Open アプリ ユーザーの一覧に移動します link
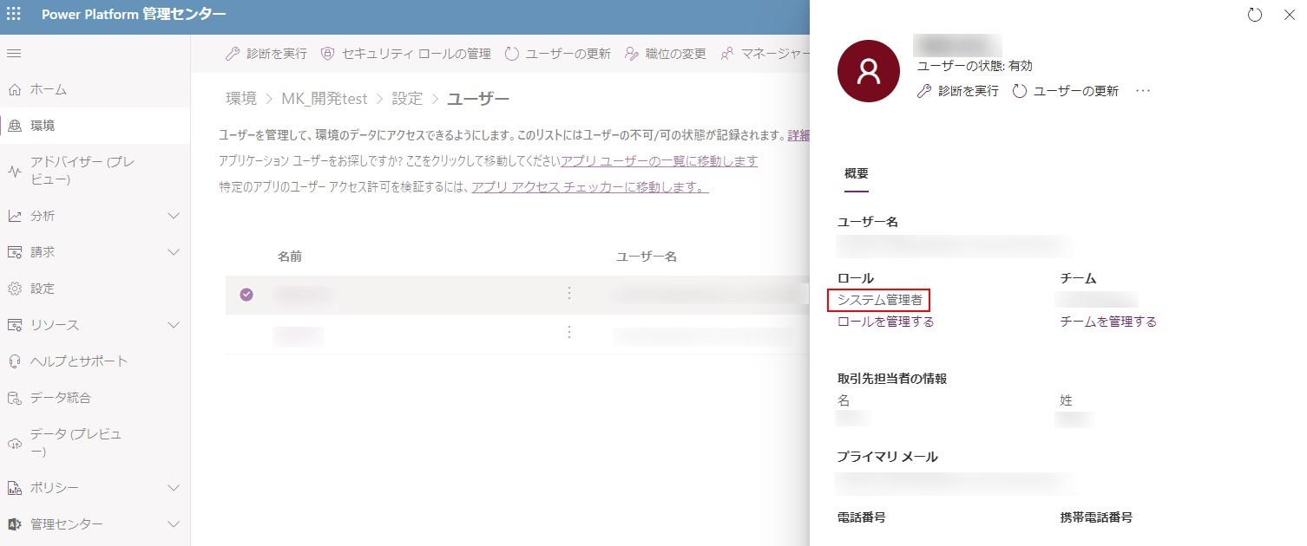Image resolution: width=1307 pixels, height=546 pixels. 659,161
